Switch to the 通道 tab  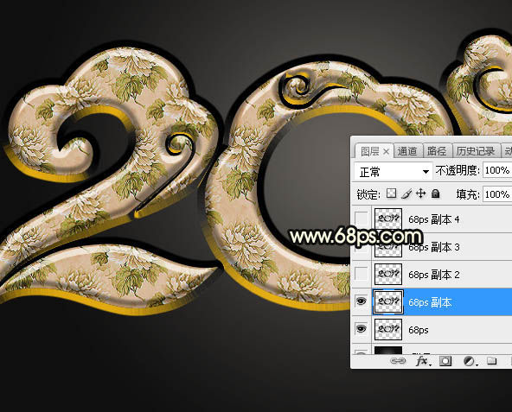[x=407, y=151]
